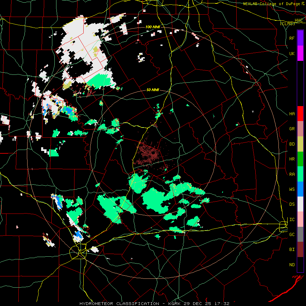Screen dimensions: 306x306
Task: Click the RF purple legend swatch
Action: click(300, 38)
